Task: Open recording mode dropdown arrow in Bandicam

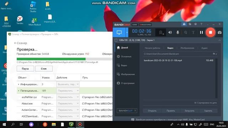Action: tap(127, 32)
